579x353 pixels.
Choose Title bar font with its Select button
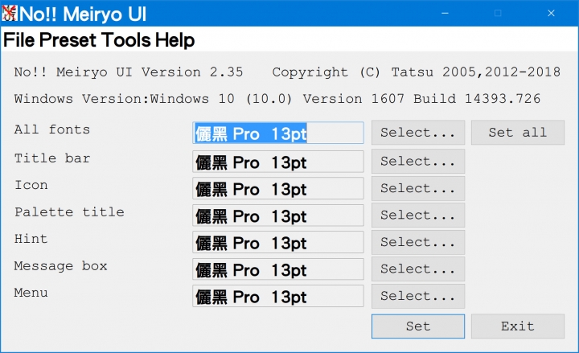click(x=418, y=162)
